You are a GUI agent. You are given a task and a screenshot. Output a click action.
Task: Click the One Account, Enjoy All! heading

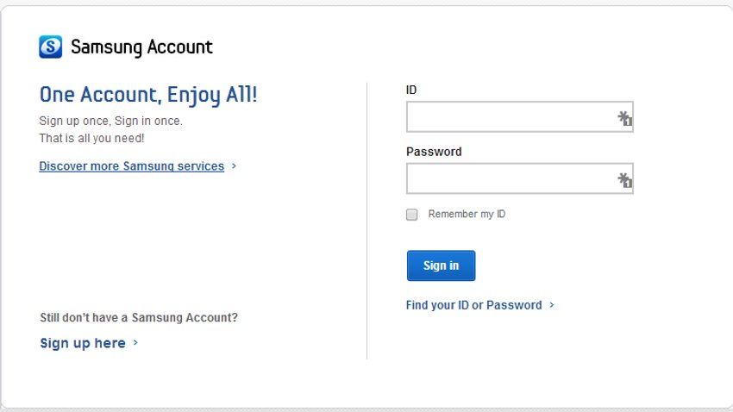(148, 96)
